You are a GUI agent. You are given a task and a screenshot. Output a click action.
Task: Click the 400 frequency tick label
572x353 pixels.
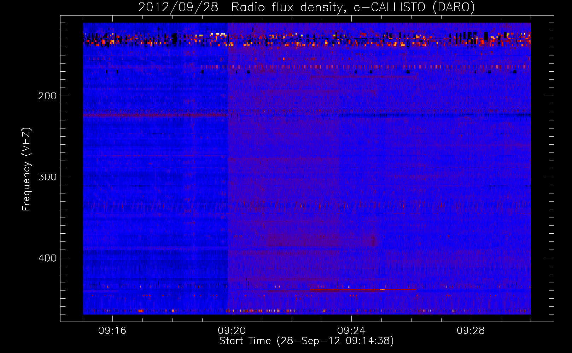(x=47, y=258)
